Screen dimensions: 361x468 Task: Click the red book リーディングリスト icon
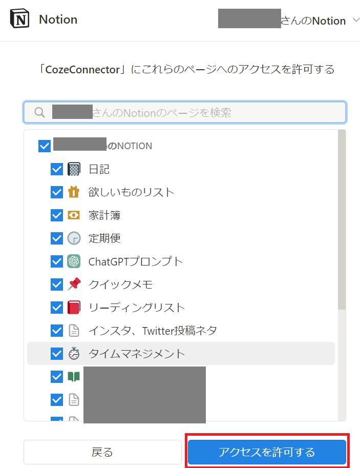tap(74, 308)
